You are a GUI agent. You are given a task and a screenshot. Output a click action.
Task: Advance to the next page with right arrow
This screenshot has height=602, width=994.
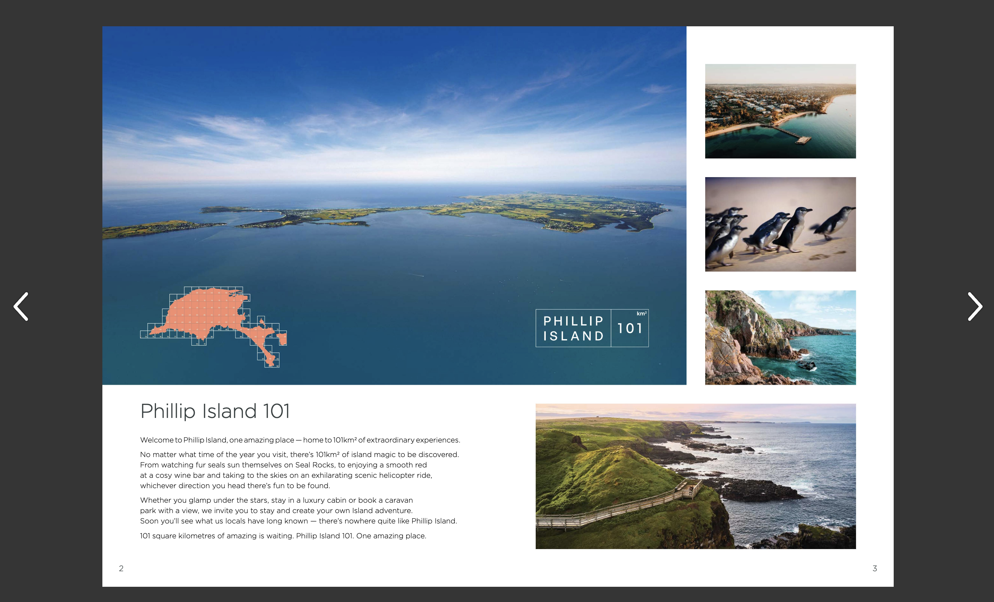(975, 307)
